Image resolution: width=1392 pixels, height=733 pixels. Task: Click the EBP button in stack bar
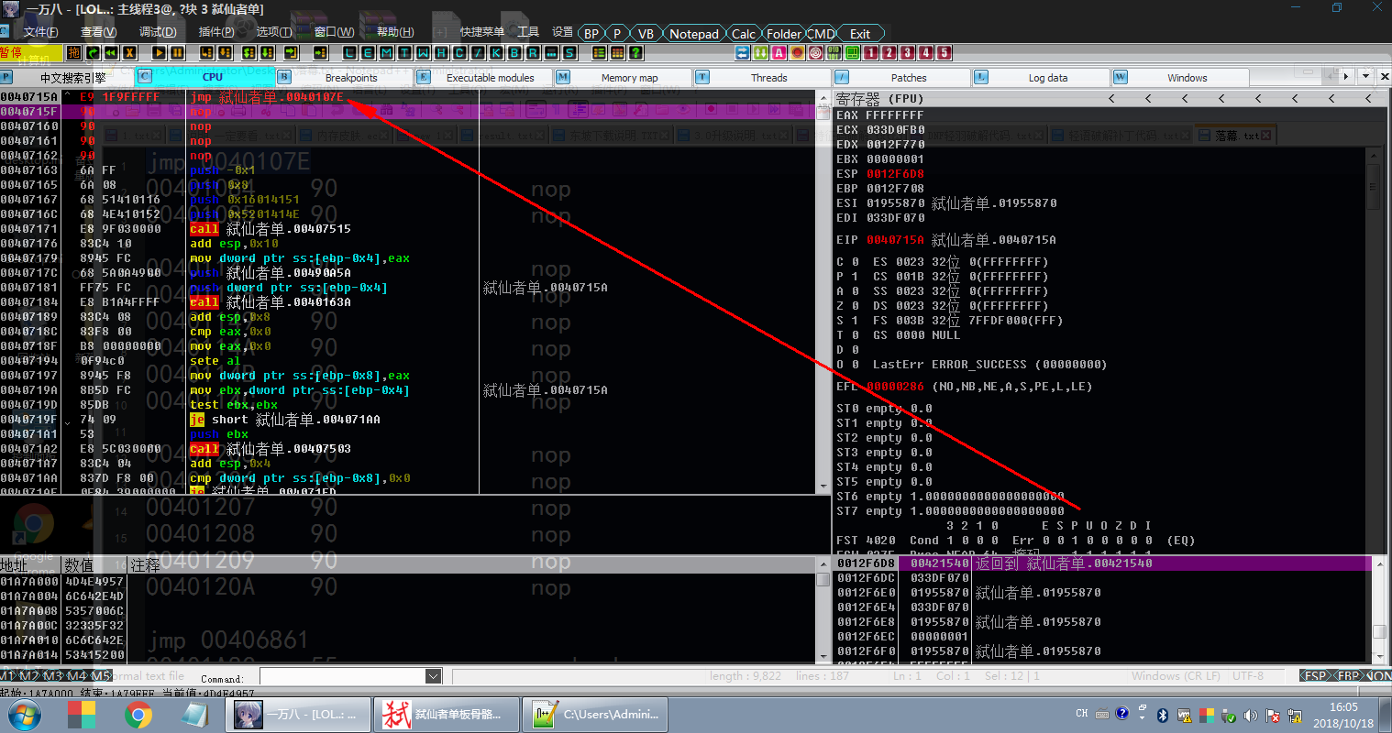1348,676
